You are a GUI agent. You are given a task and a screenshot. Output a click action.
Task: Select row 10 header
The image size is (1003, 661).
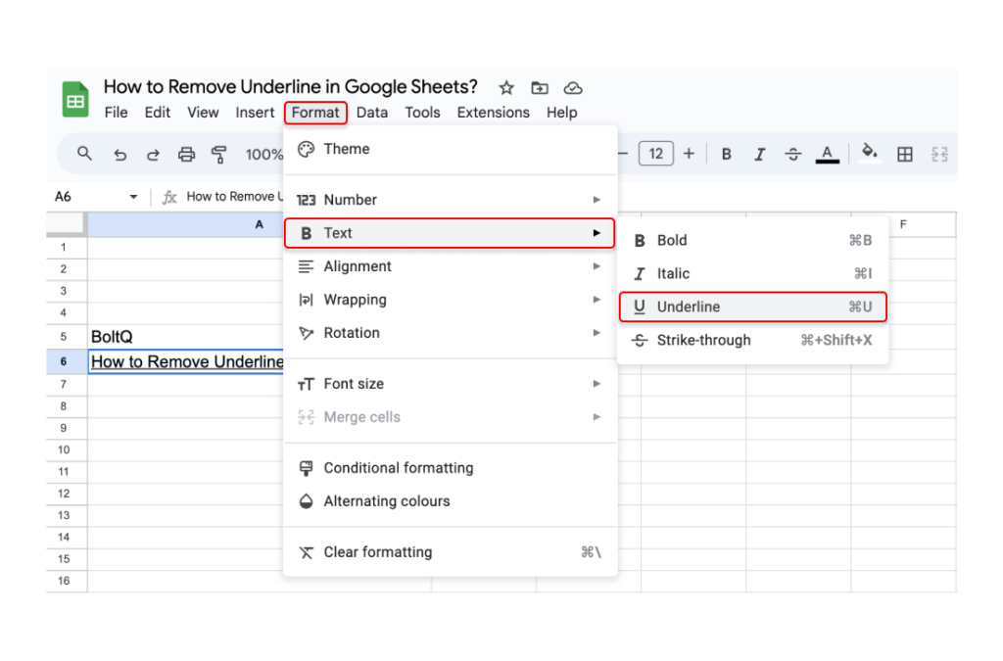67,450
